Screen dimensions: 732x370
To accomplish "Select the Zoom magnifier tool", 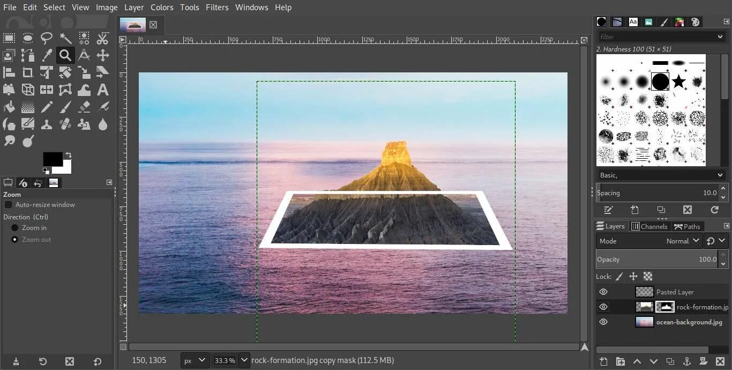I will click(65, 55).
